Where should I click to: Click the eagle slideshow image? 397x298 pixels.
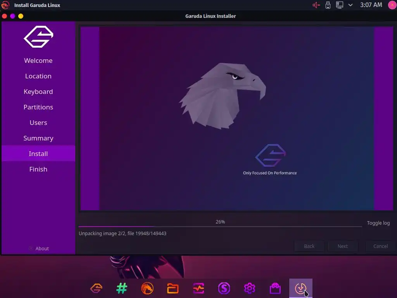(236, 119)
